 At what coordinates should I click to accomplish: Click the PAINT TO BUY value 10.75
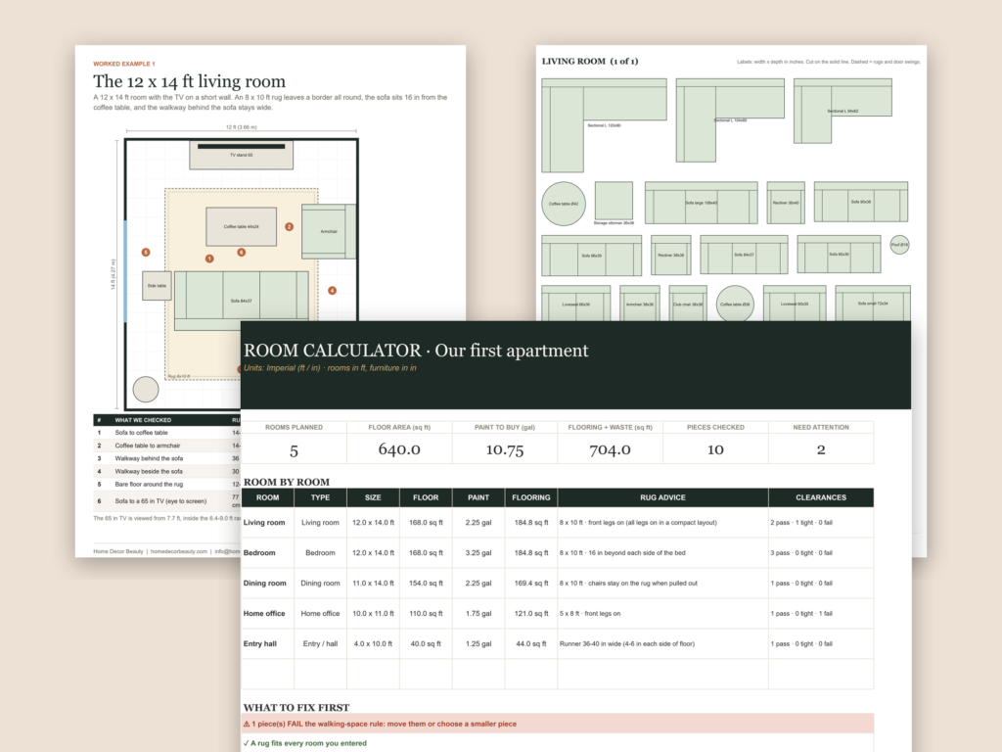[505, 449]
